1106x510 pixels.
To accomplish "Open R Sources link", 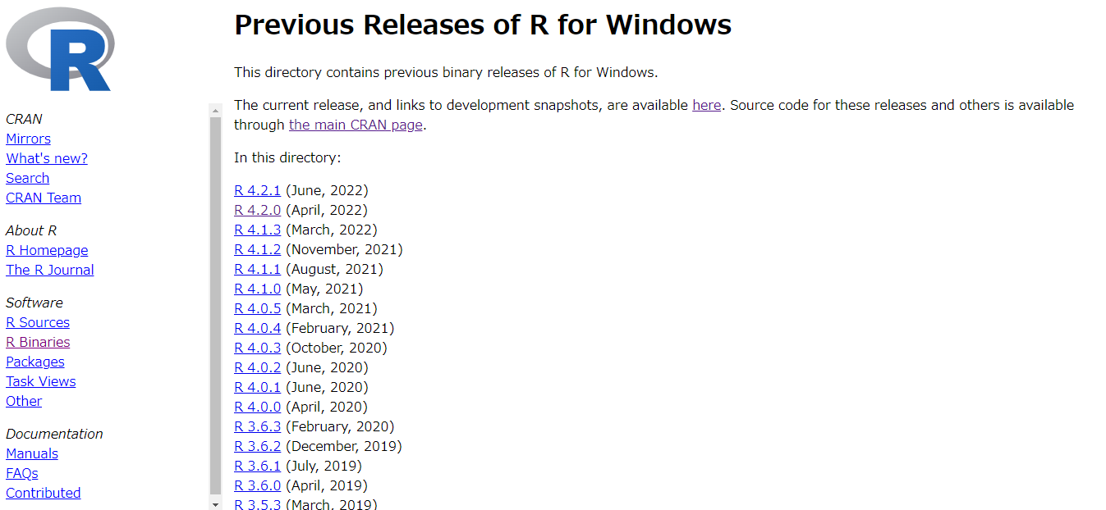I will [x=38, y=322].
